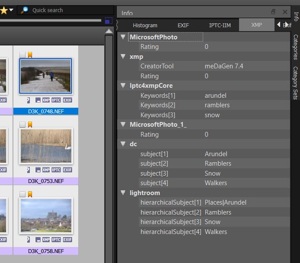300x263 pixels.
Task: Click the orange bookmark on D3K_0748.NEF
Action: 30,55
